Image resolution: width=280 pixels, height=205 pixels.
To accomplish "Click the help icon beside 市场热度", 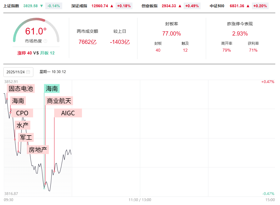I will click(46, 41).
